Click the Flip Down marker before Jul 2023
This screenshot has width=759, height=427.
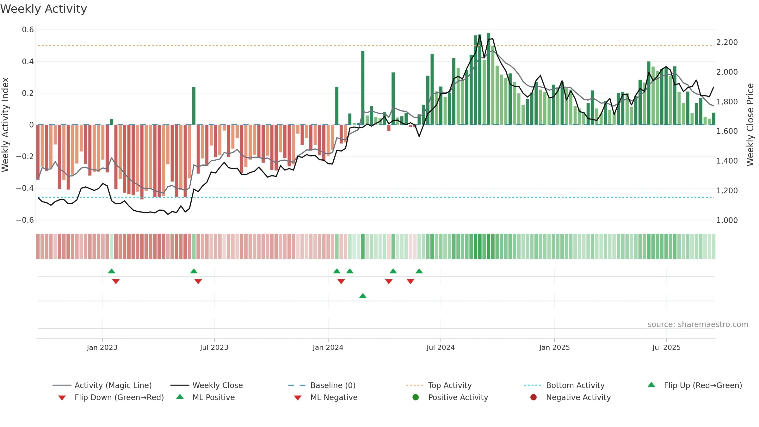pos(198,282)
